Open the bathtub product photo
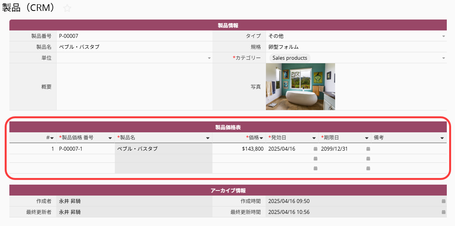The image size is (455, 226). pyautogui.click(x=300, y=87)
